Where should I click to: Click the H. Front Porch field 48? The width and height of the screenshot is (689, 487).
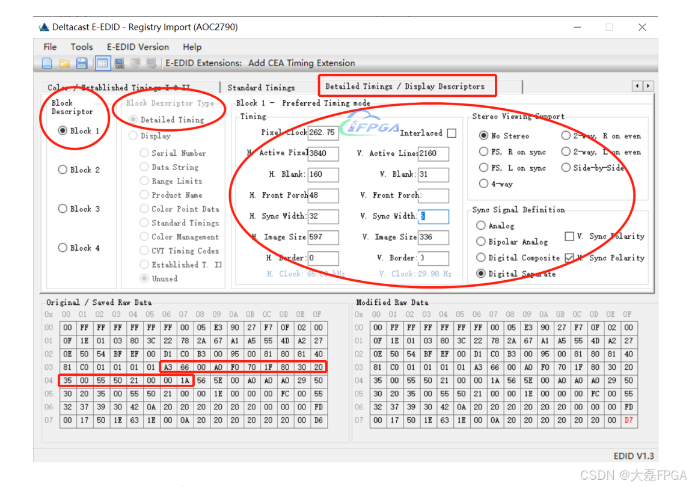323,195
